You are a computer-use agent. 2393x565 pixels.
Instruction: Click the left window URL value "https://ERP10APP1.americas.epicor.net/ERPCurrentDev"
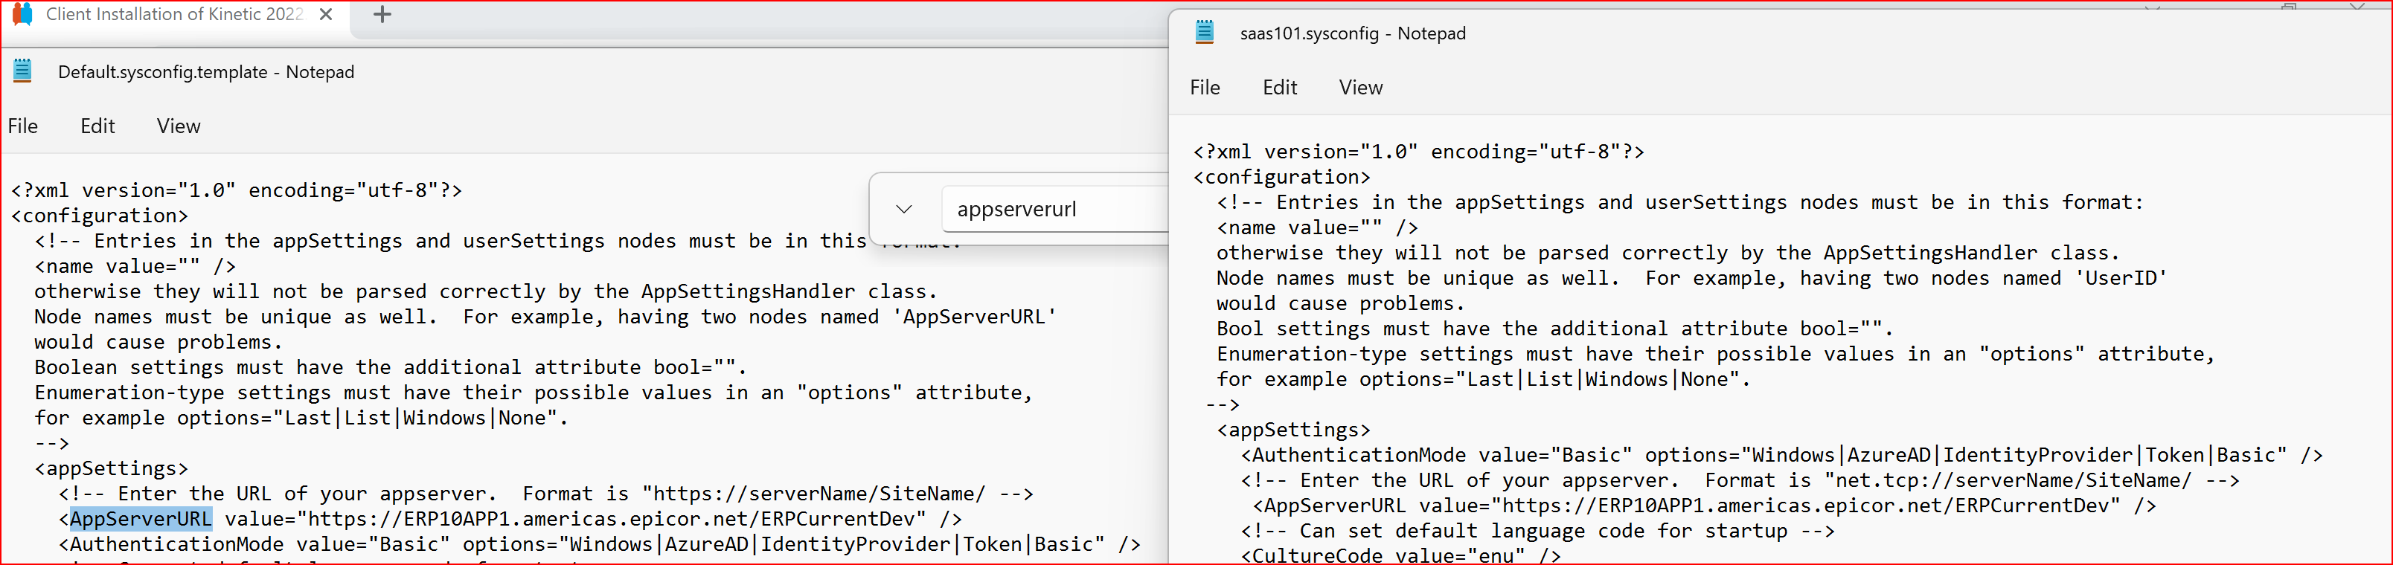pos(617,519)
